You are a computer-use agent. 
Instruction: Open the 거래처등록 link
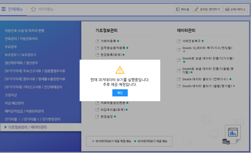(x=108, y=41)
